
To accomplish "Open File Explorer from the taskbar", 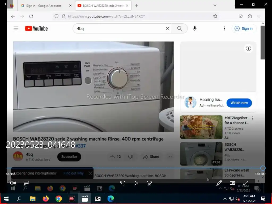I will pos(32,198).
